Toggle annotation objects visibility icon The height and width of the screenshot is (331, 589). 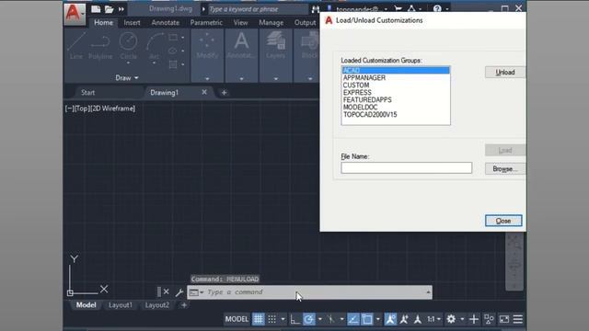[x=390, y=319]
